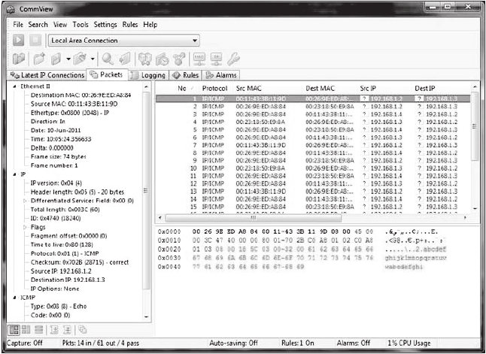486x354 pixels.
Task: Select the Packets tab
Action: [x=107, y=74]
